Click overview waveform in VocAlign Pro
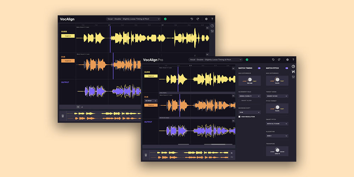This screenshot has height=177, width=354. coord(189,155)
